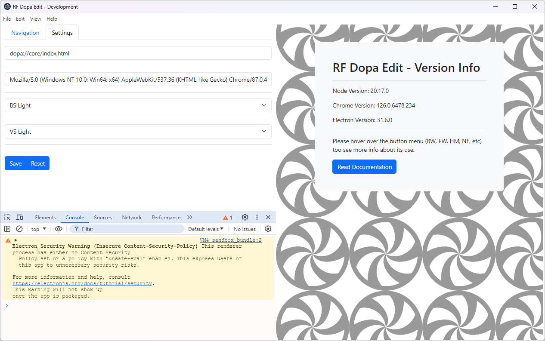This screenshot has width=545, height=341.
Task: Open DevTools three-dot customize menu
Action: click(257, 218)
